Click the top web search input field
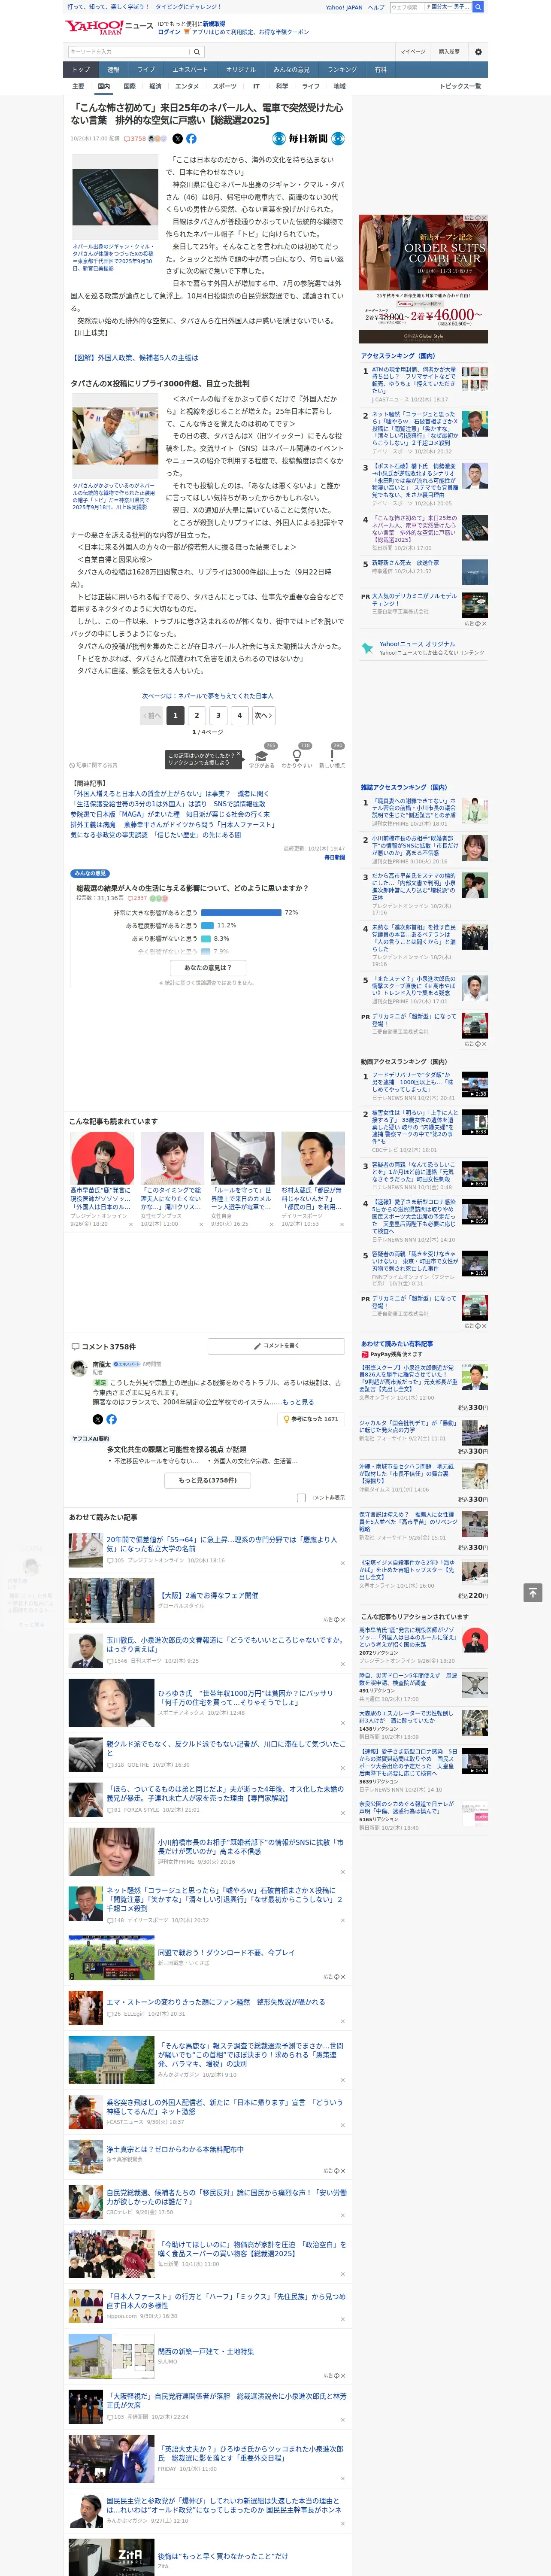The width and height of the screenshot is (551, 2576). click(430, 7)
